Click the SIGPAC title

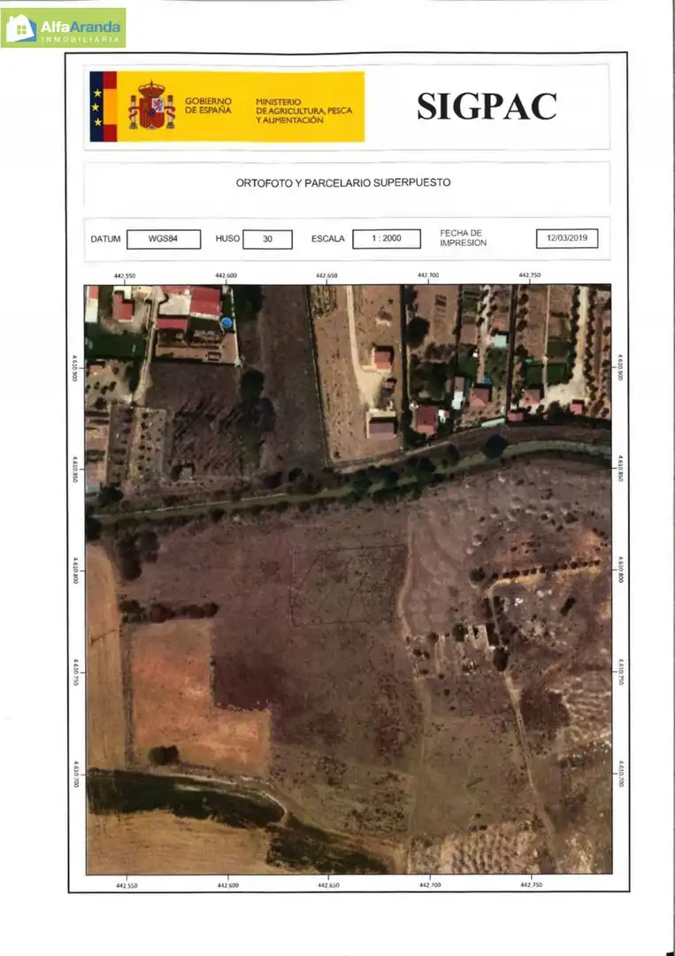point(487,107)
